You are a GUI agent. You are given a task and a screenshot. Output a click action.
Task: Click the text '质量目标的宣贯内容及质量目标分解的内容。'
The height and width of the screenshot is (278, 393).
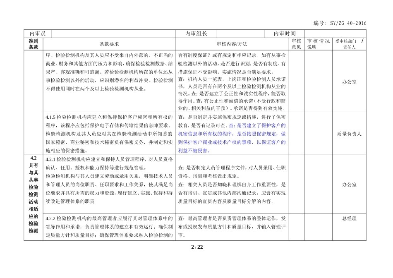226,201
